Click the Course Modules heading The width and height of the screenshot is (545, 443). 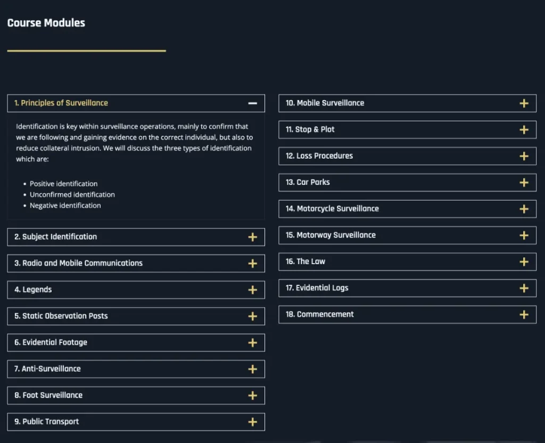coord(46,22)
